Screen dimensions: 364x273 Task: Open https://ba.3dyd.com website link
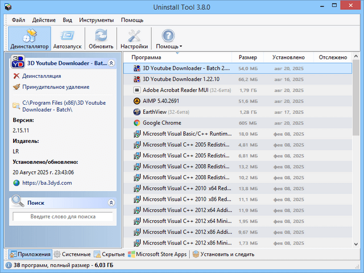47,183
